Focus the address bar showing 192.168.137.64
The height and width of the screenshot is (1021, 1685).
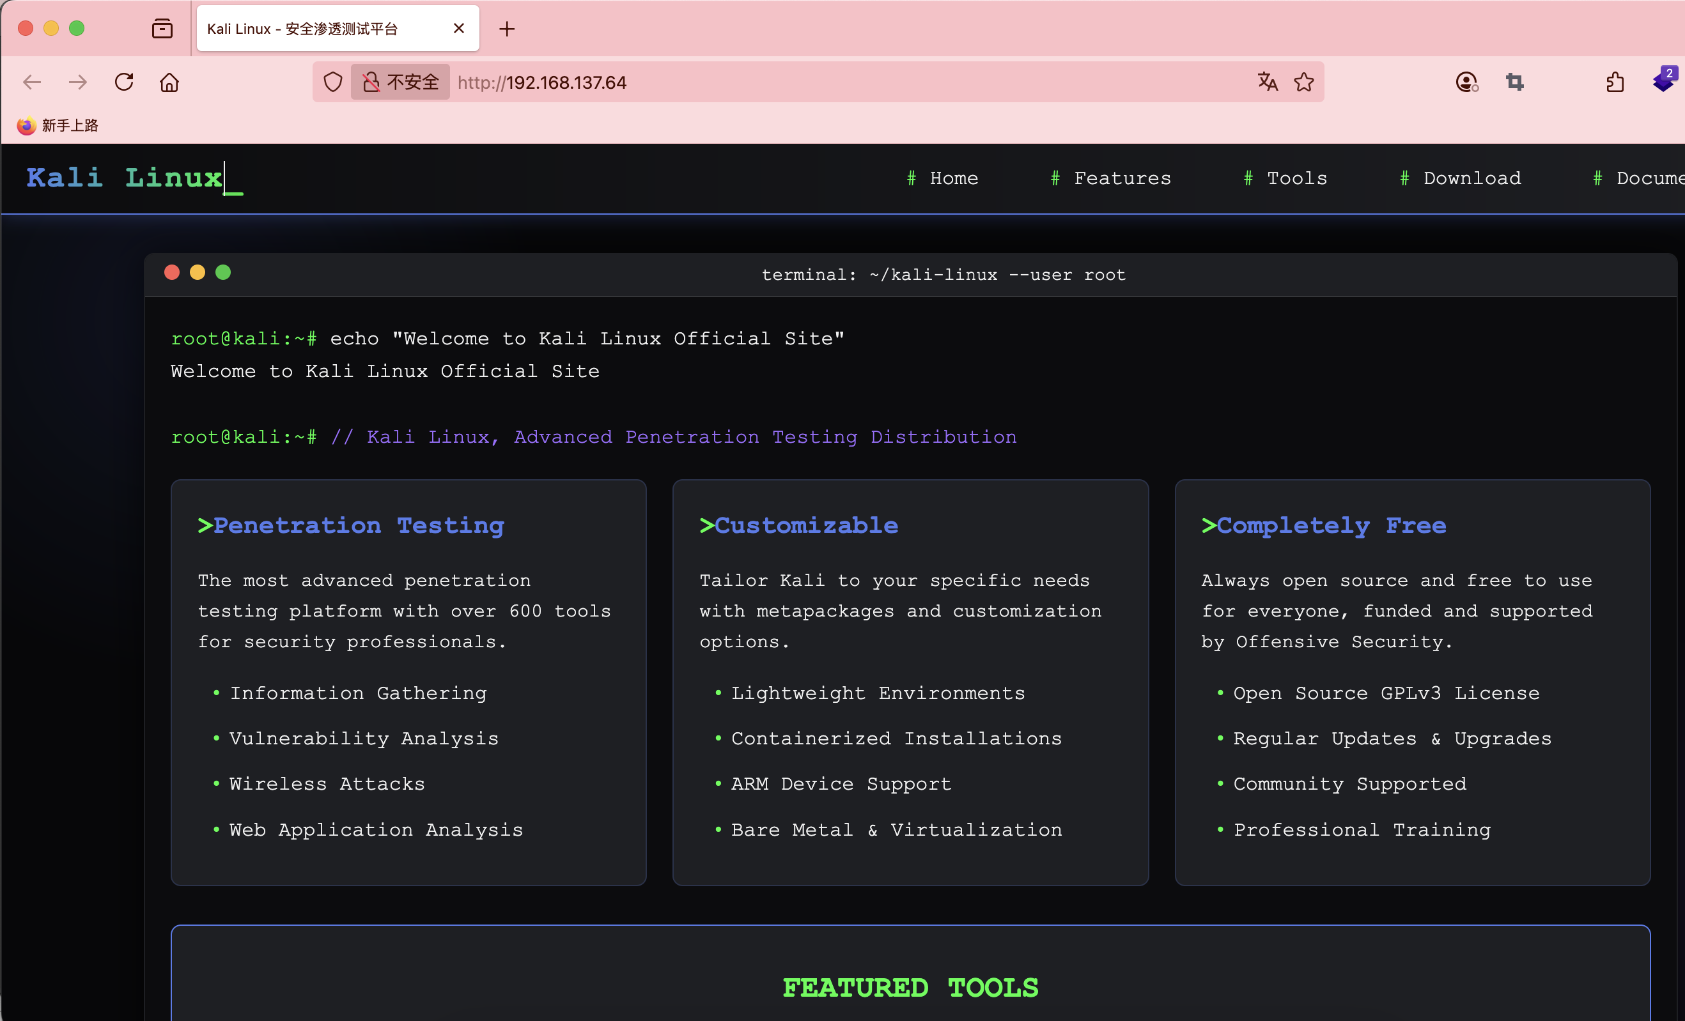848,82
